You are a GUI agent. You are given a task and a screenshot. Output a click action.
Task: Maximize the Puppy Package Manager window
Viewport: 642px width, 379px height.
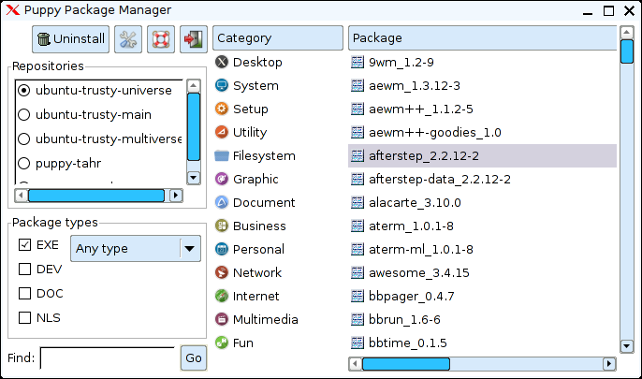tap(609, 10)
